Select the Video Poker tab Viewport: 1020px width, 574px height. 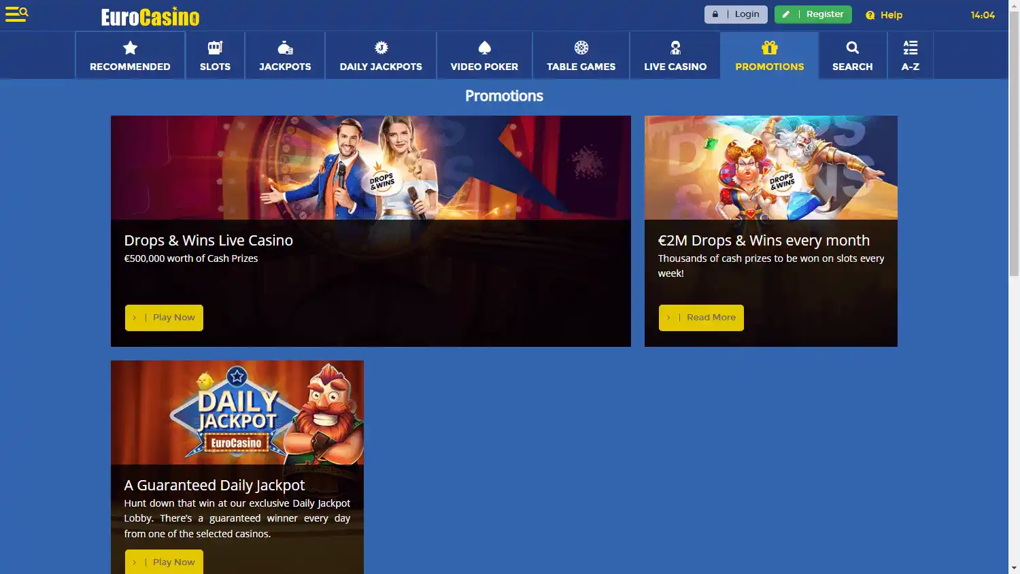[484, 55]
